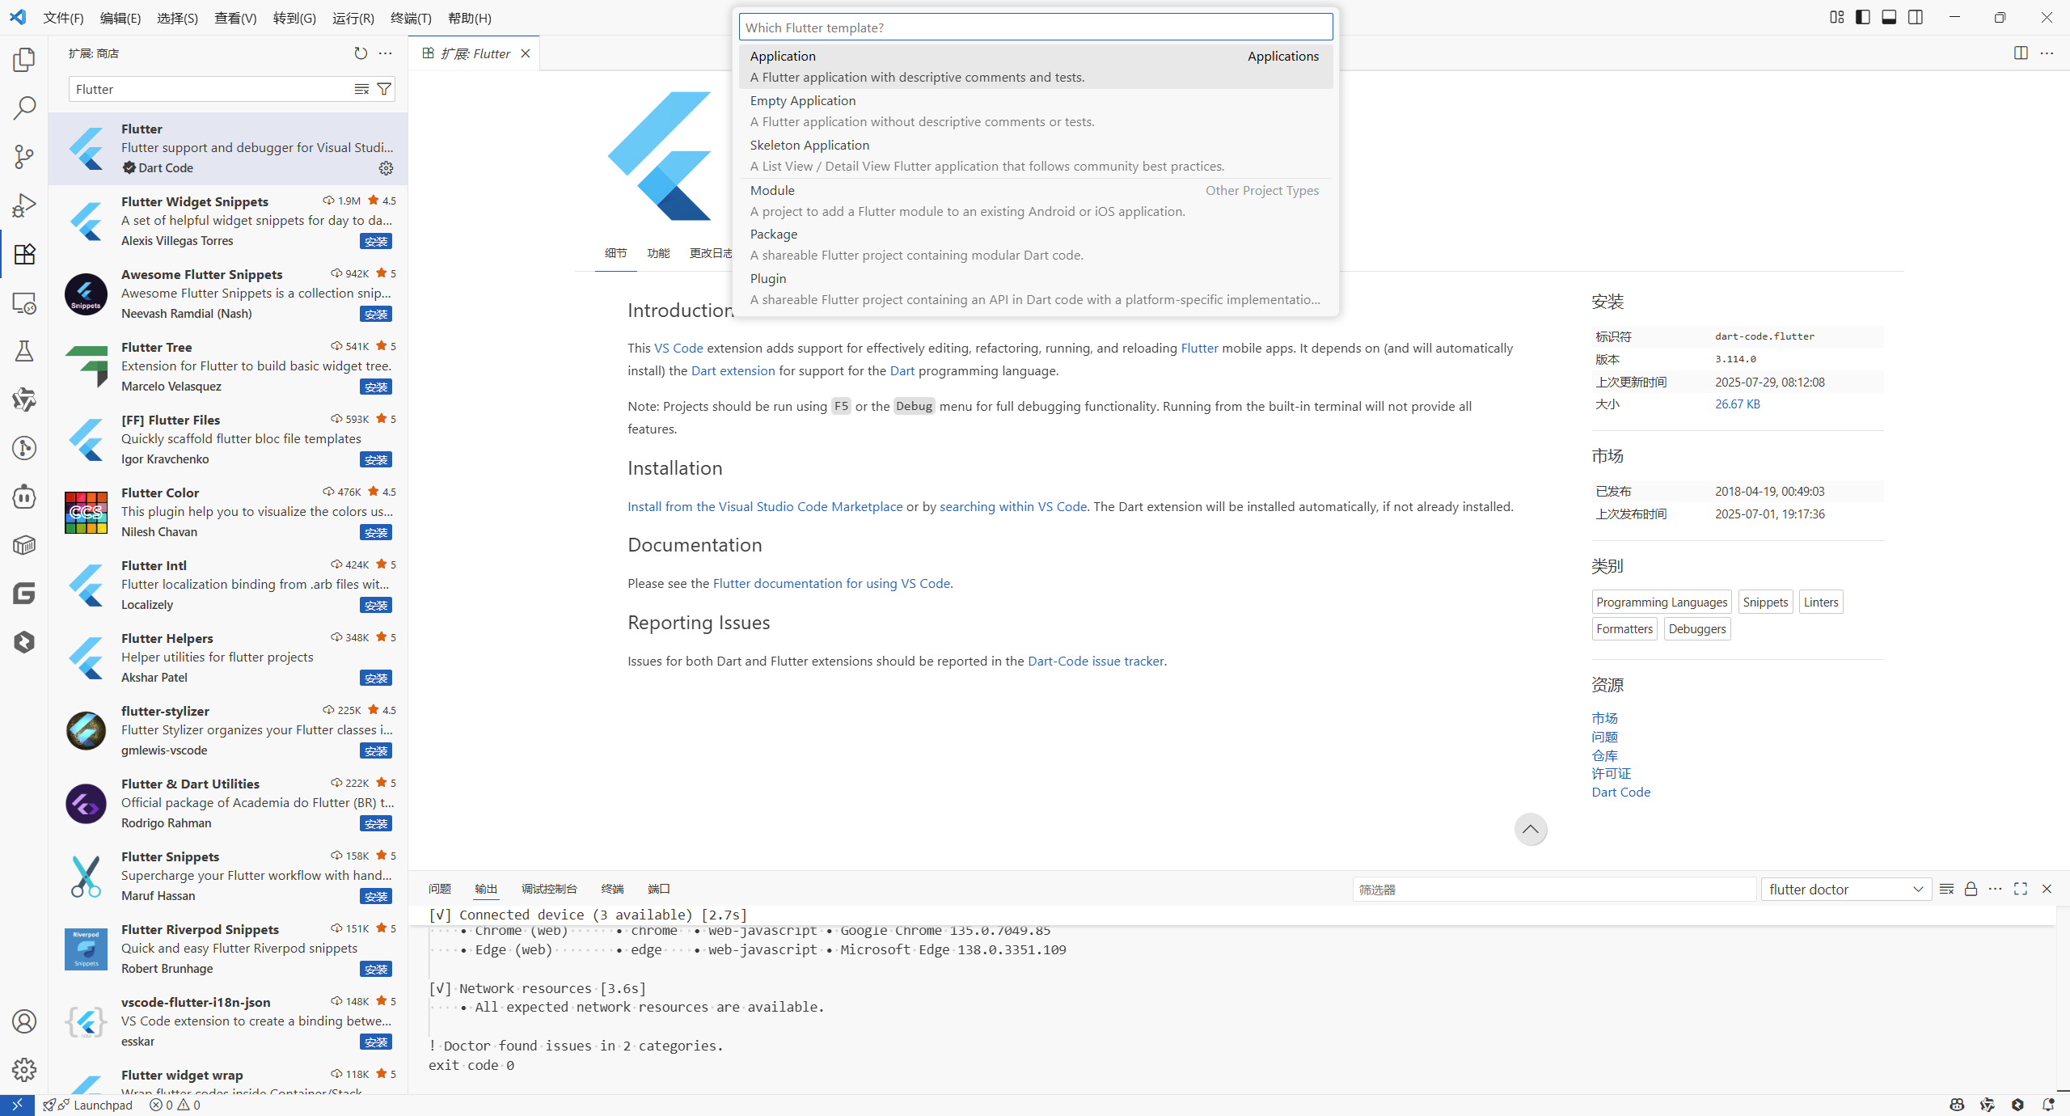This screenshot has width=2070, height=1116.
Task: Toggle secondary side bar visibility
Action: point(1916,18)
